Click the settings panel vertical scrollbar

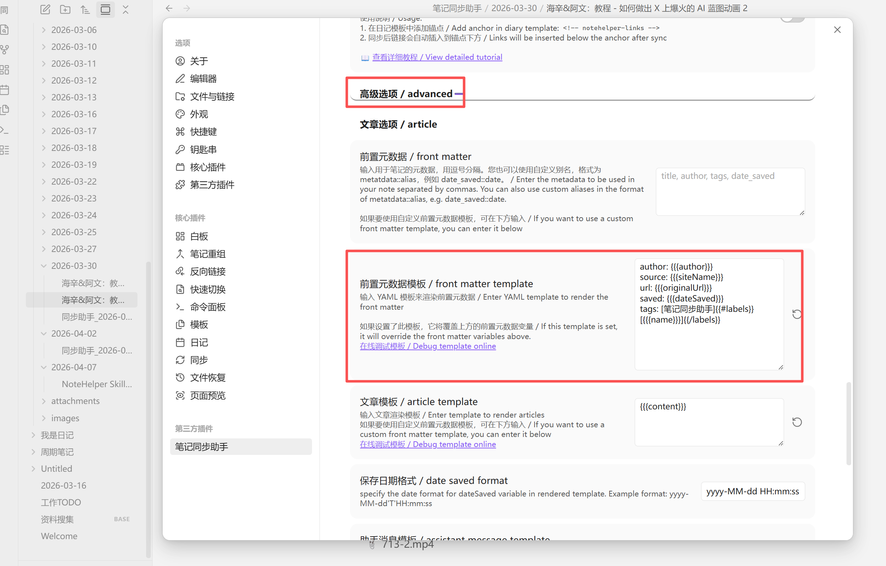pyautogui.click(x=848, y=423)
